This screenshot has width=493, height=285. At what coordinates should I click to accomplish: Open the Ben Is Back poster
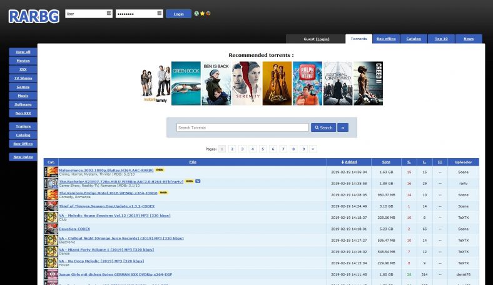pyautogui.click(x=216, y=83)
